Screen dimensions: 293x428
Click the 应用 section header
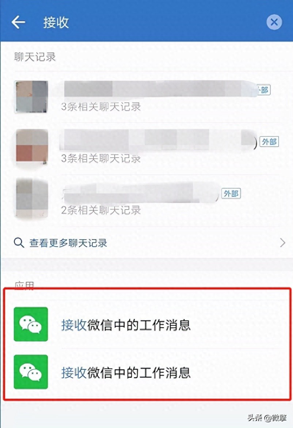pyautogui.click(x=24, y=285)
